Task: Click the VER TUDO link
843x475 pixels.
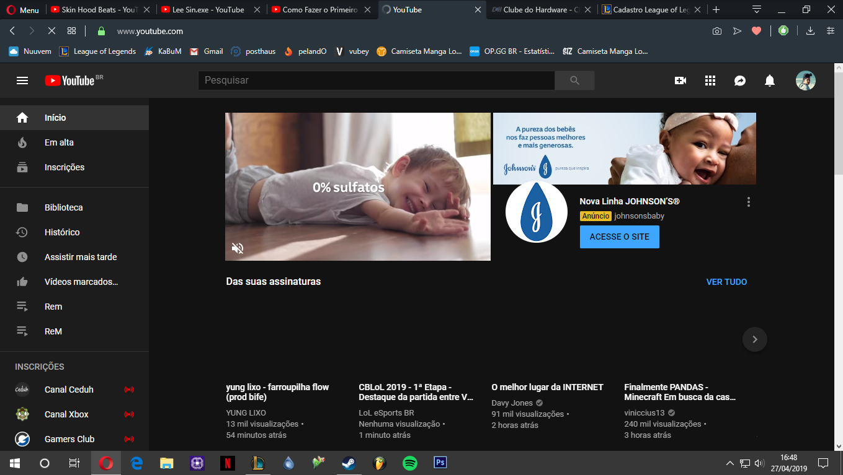Action: pos(726,282)
